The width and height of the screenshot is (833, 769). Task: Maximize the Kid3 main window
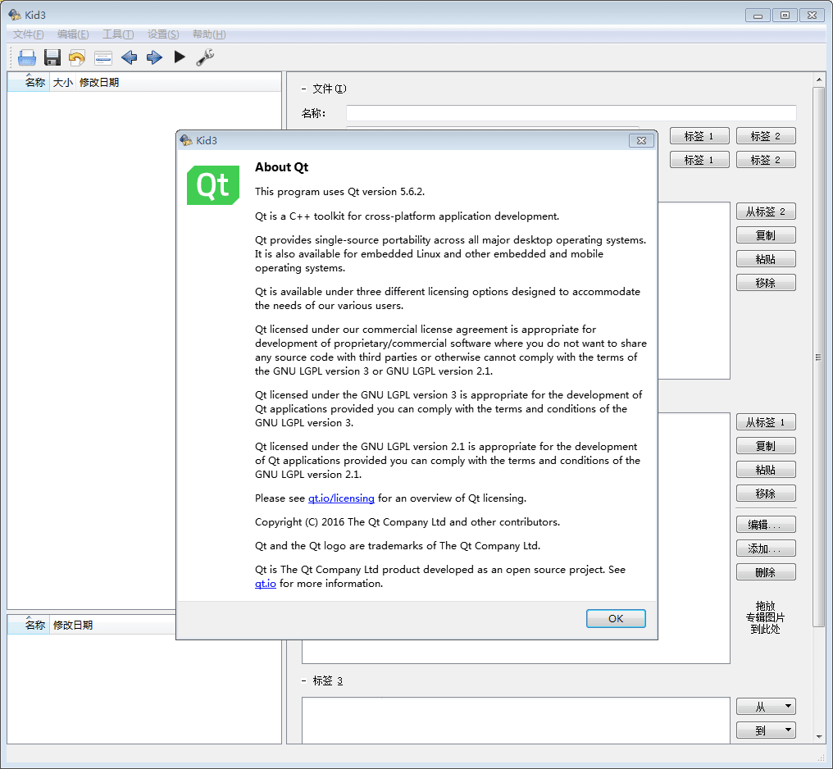[785, 15]
